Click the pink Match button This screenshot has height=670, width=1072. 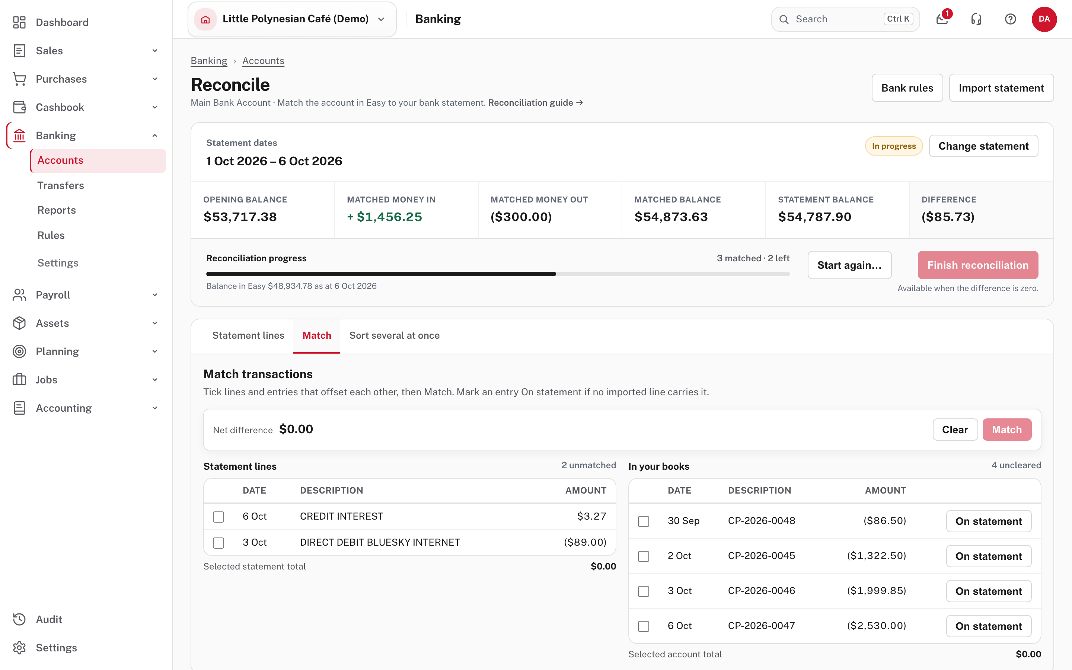click(x=1007, y=430)
